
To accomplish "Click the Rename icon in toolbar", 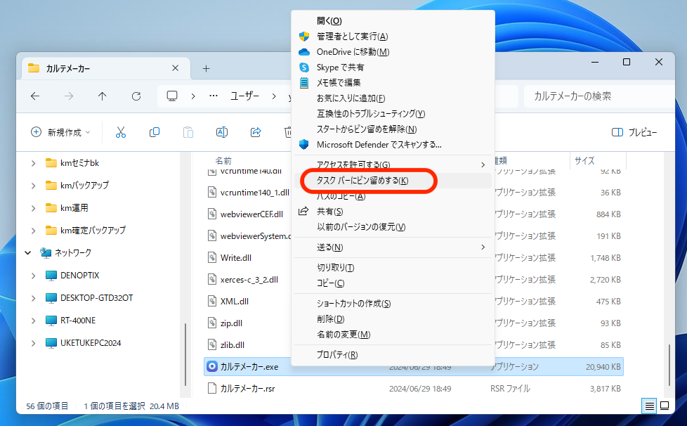I will [x=221, y=132].
